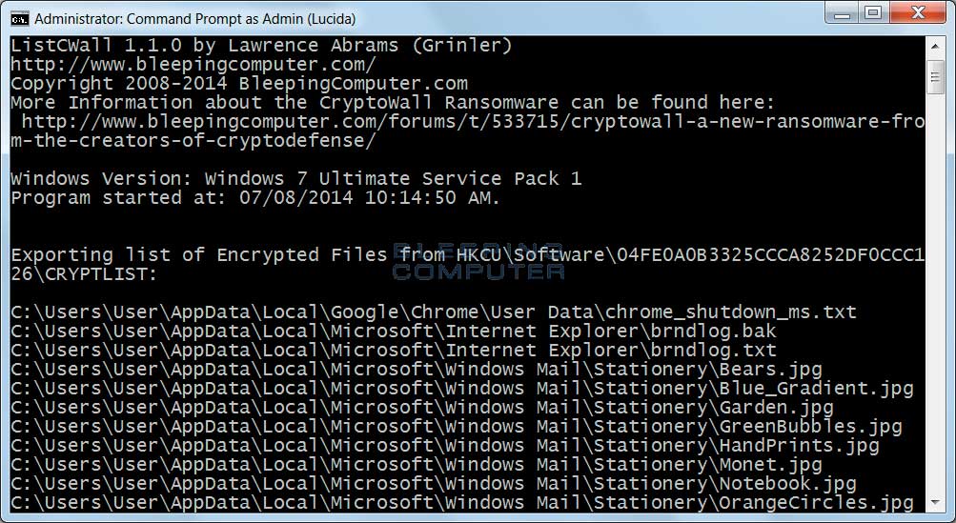Click the Windows Version output line
The width and height of the screenshot is (956, 523).
coord(295,178)
